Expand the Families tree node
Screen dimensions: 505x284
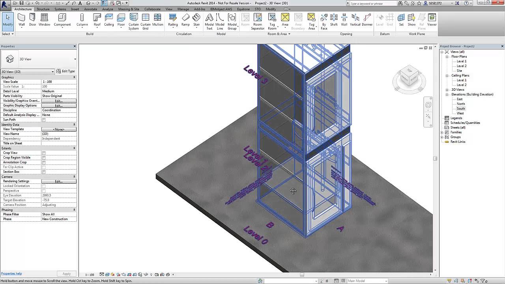pos(442,133)
